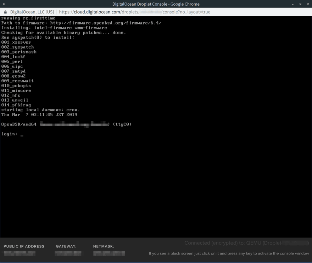Click 'DigitalOcean Droplet Console - Google Chrome' title
Image resolution: width=312 pixels, height=263 pixels.
coord(156,4)
